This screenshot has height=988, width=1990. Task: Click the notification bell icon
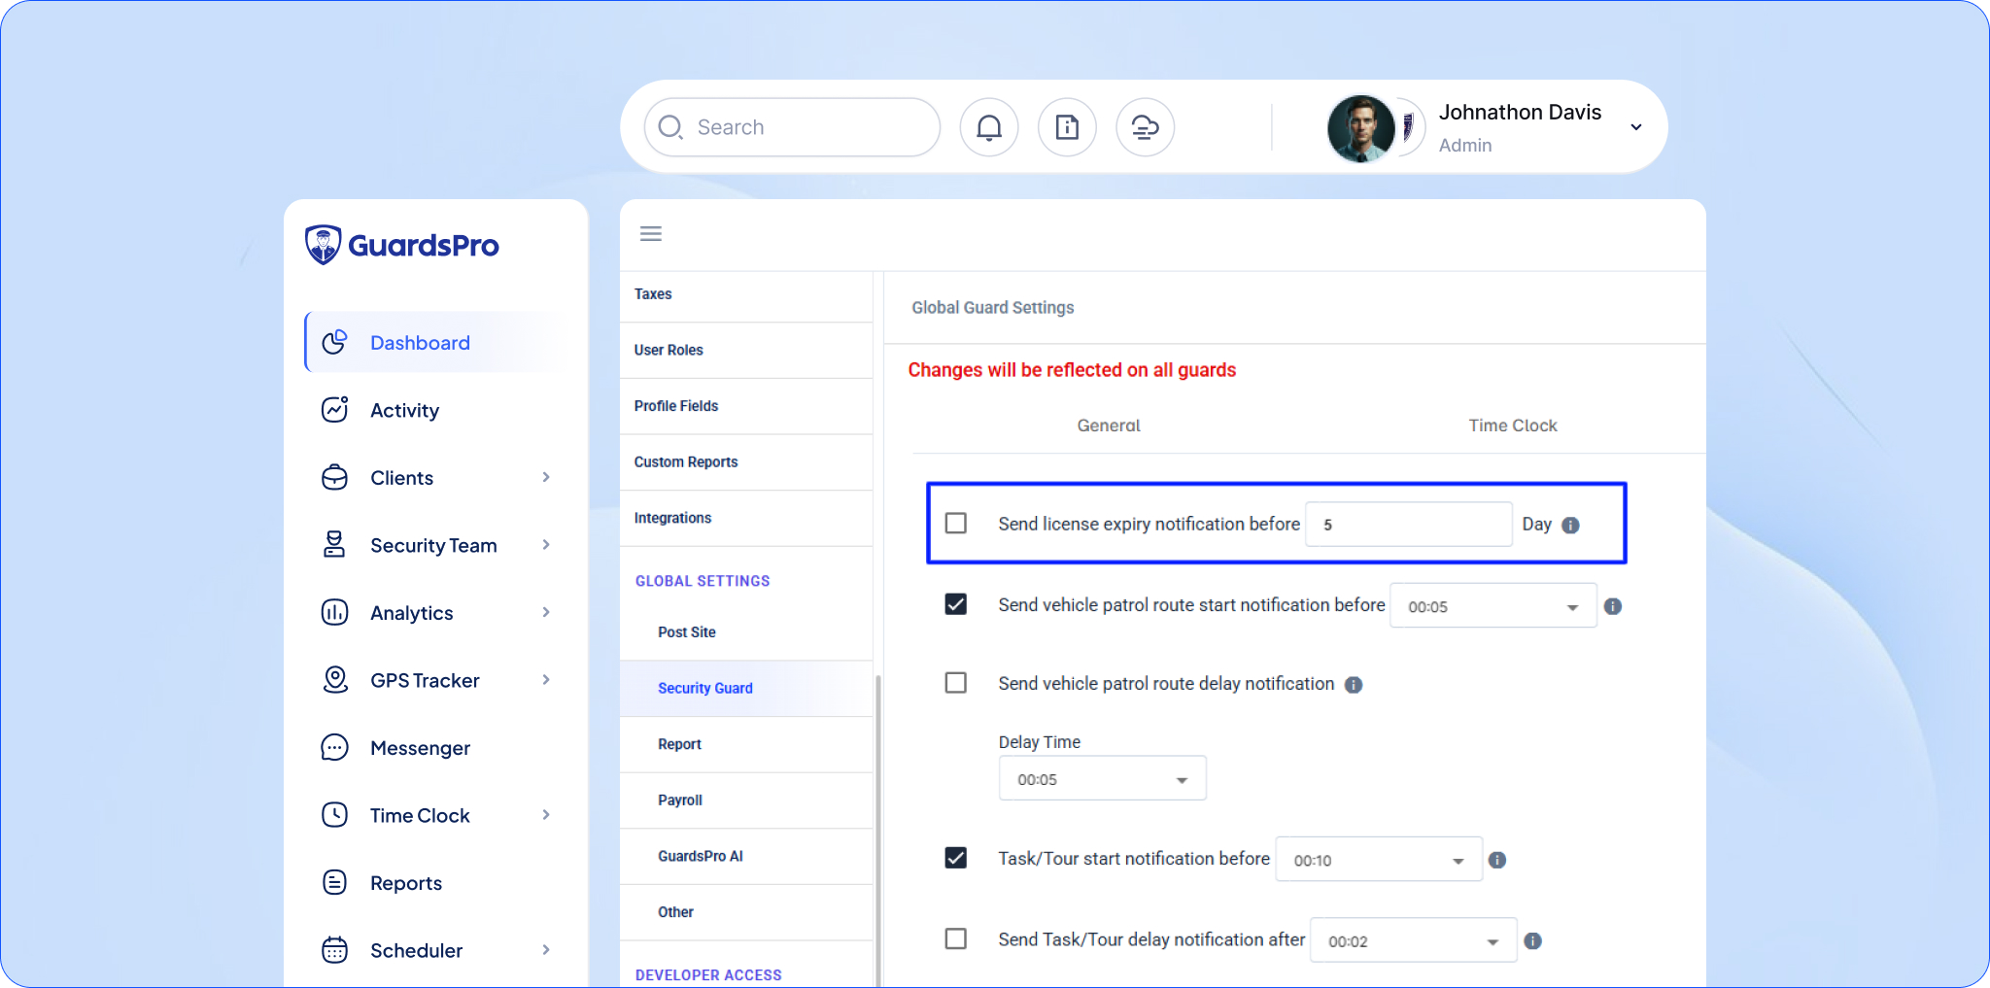tap(989, 127)
